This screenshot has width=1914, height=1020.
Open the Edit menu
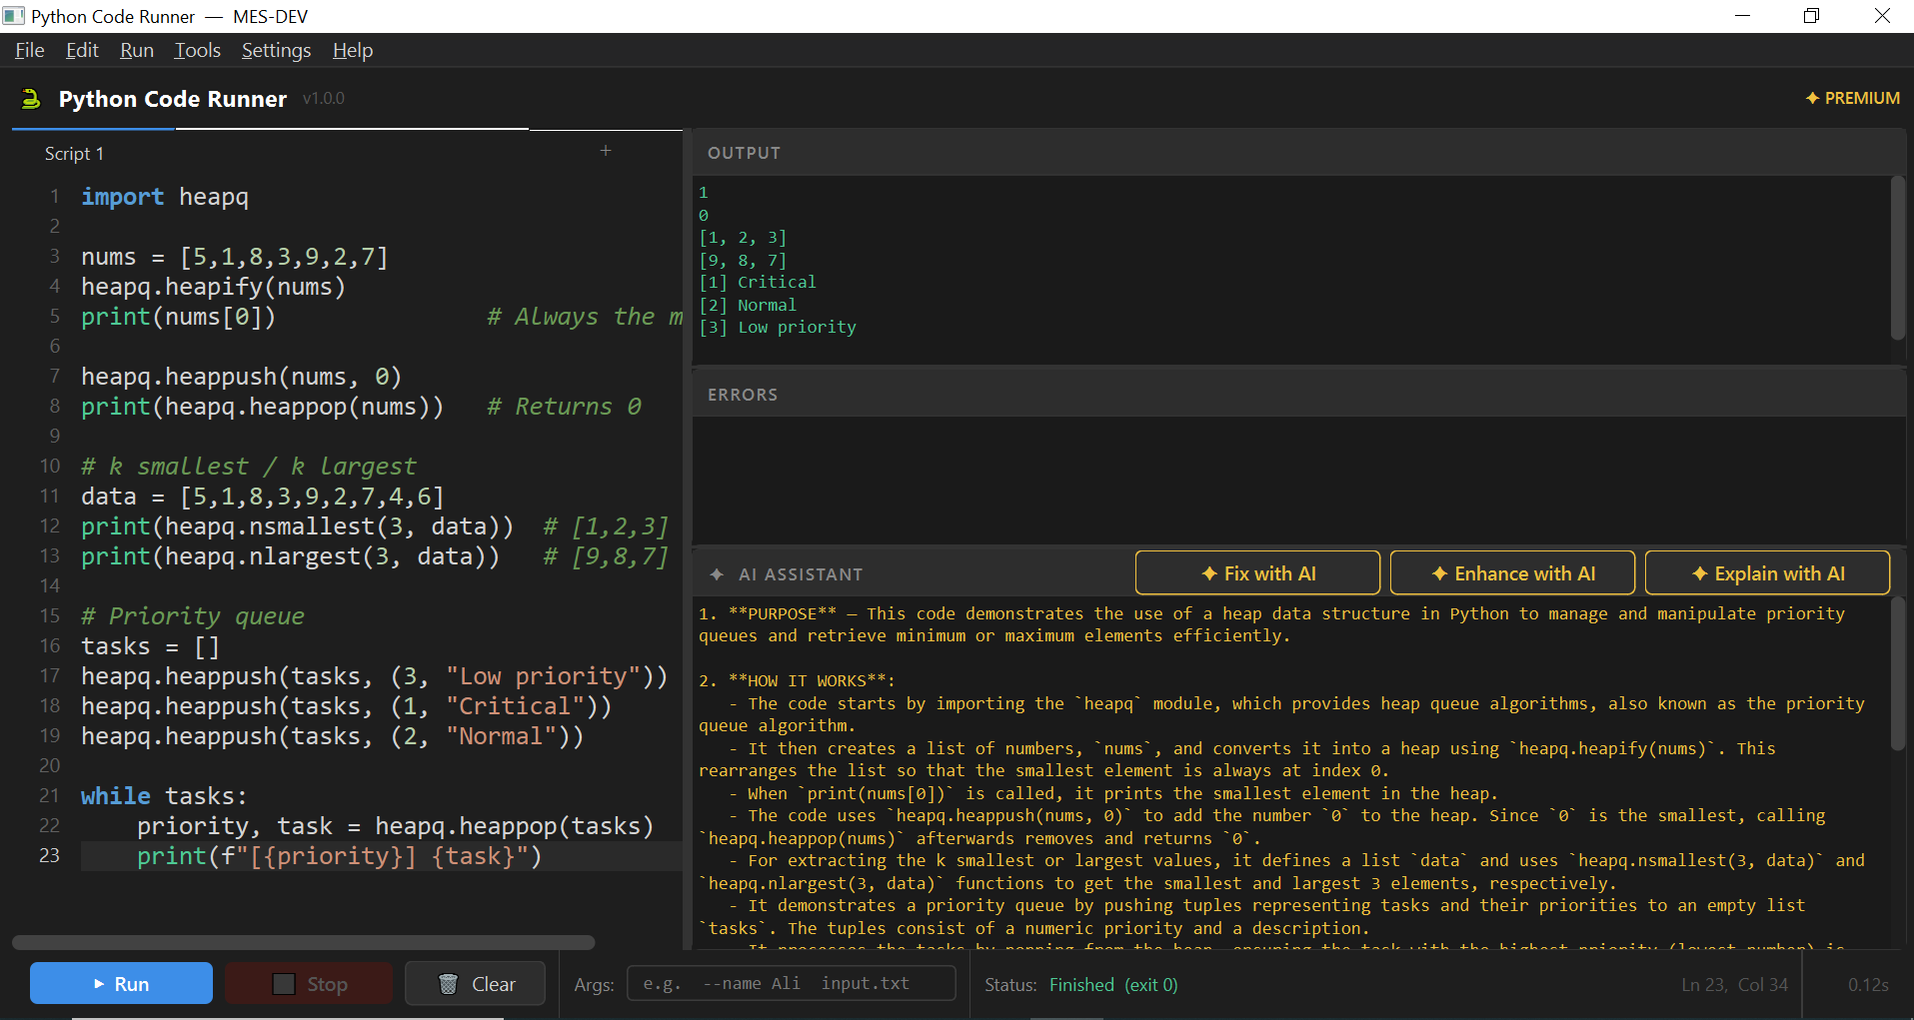(82, 50)
